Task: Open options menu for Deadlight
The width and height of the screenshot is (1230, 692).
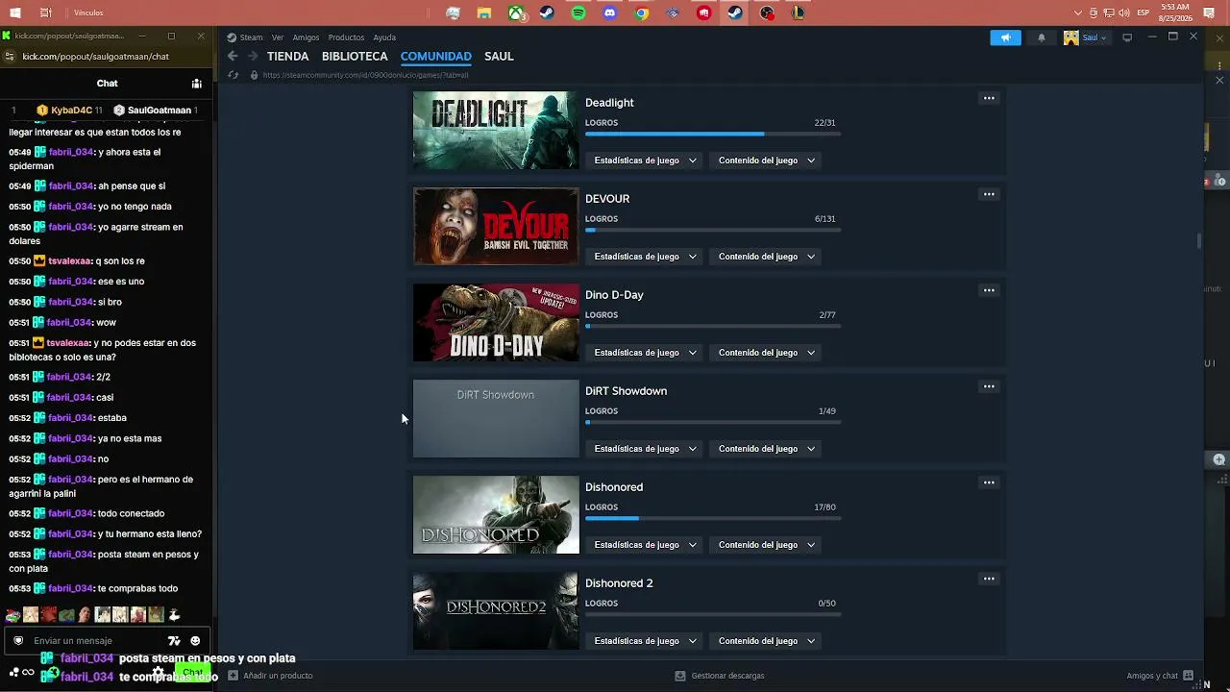Action: coord(988,98)
